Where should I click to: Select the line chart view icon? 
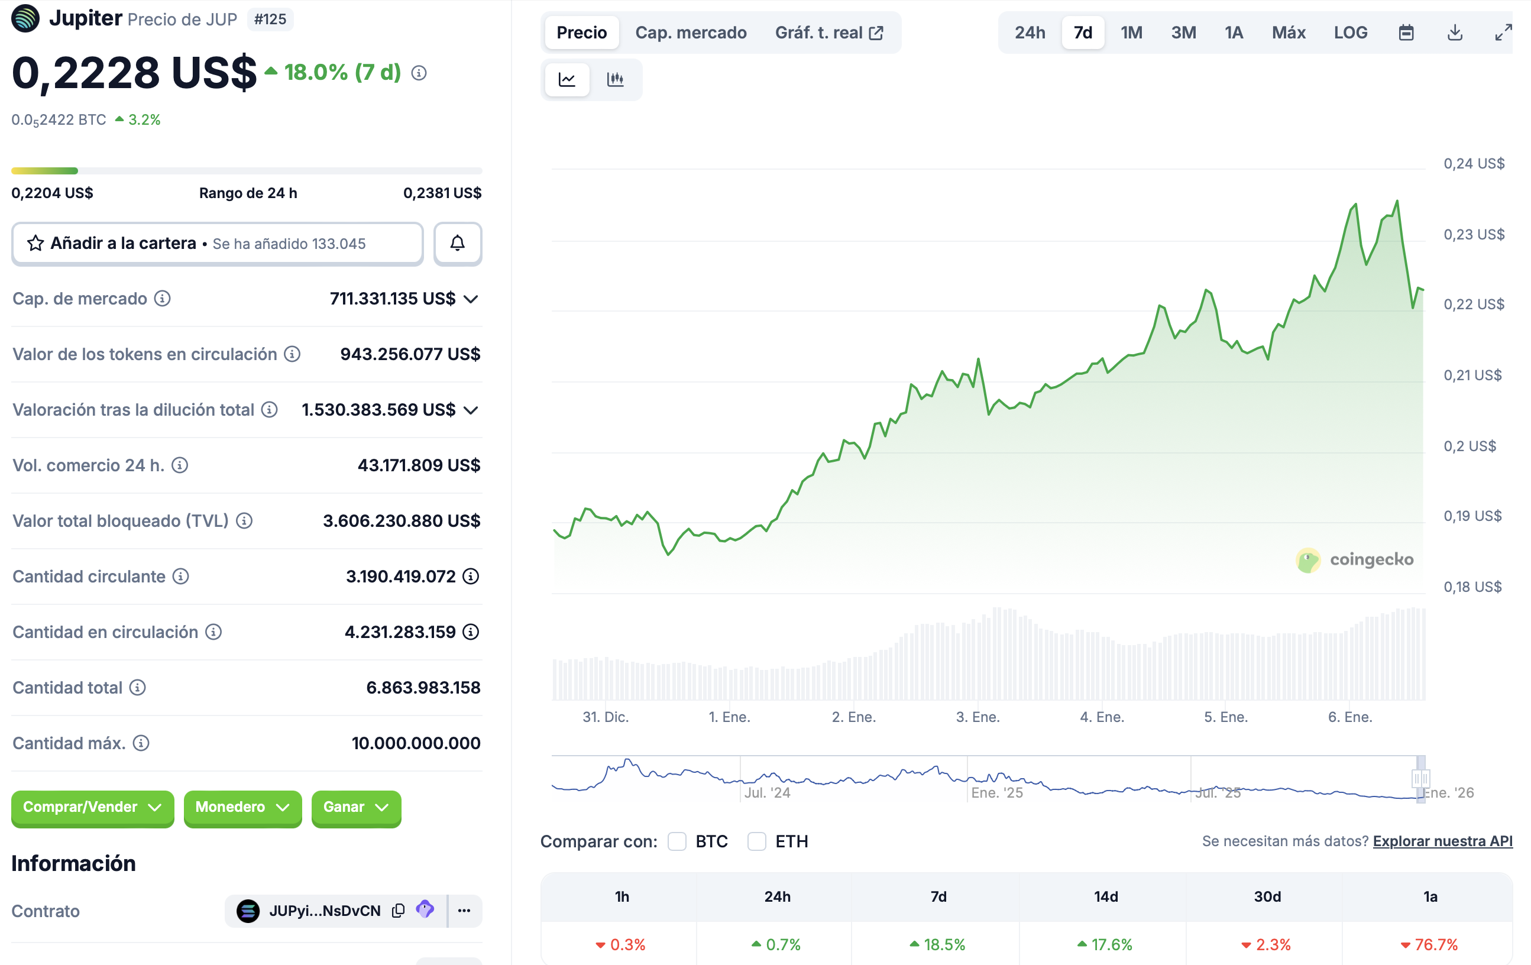[x=567, y=79]
